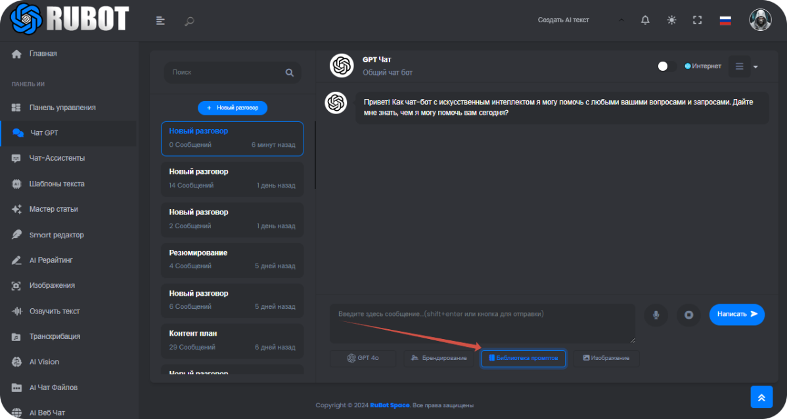787x419 pixels.
Task: Click the AI Рерайтинг pencil icon
Action: [16, 260]
